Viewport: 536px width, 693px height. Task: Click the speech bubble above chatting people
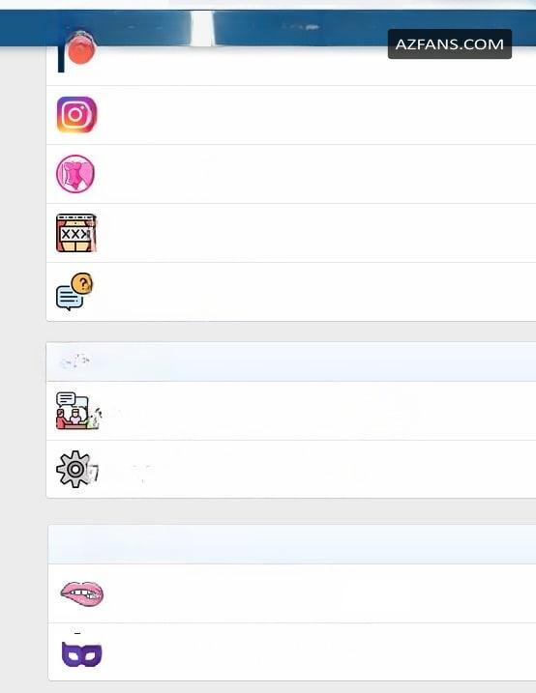pyautogui.click(x=67, y=399)
